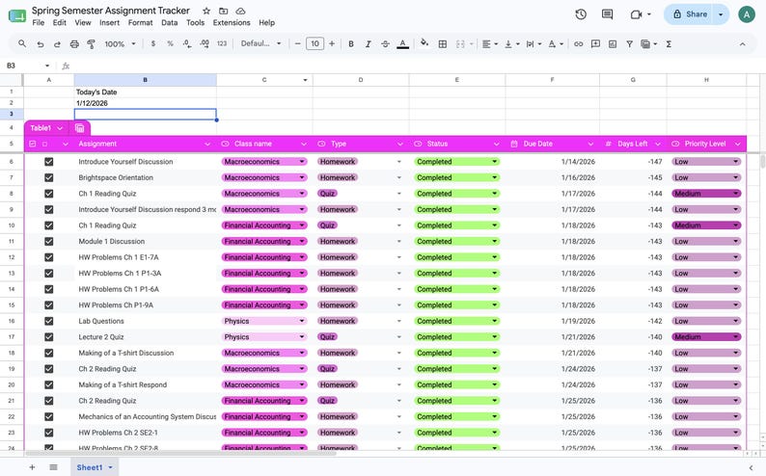Toggle italic formatting
This screenshot has height=476, width=766.
click(368, 44)
